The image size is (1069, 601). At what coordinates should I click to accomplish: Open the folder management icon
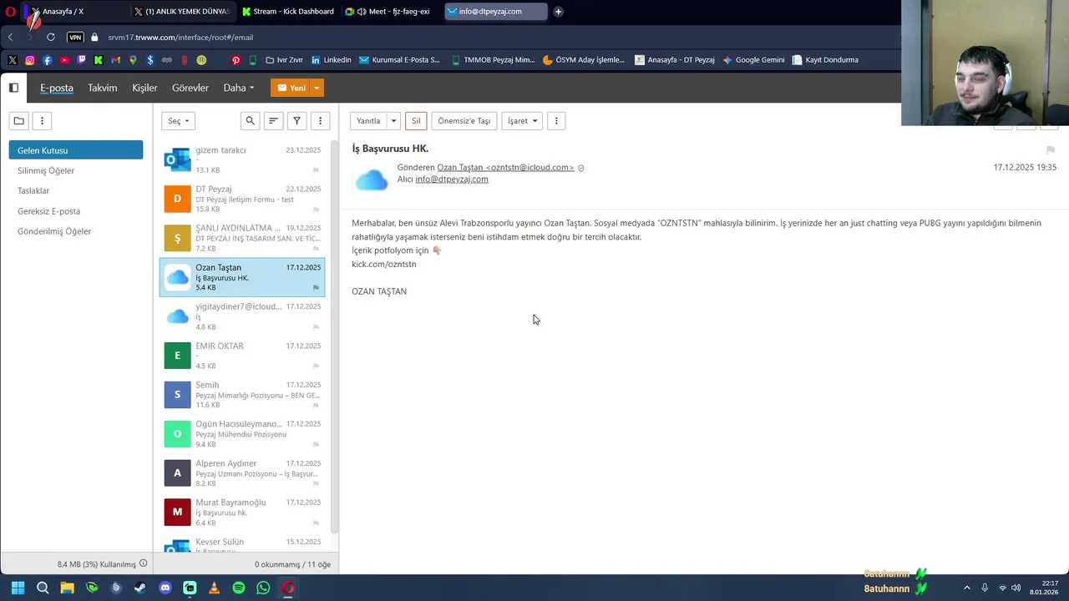click(x=19, y=121)
